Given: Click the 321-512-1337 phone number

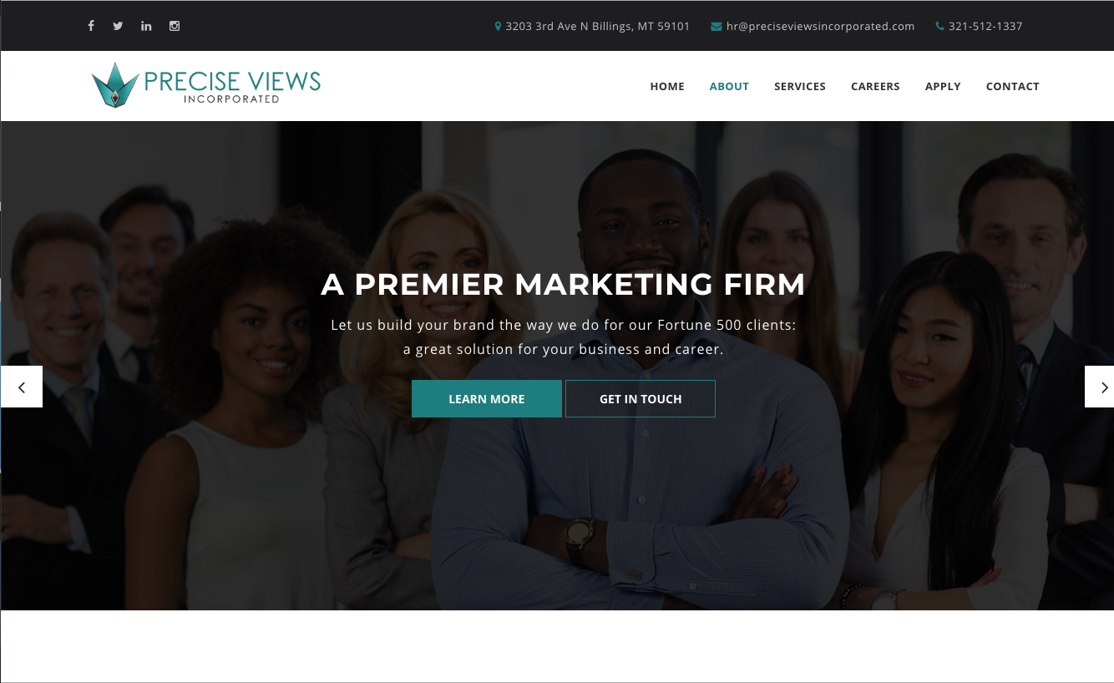Looking at the screenshot, I should tap(985, 26).
